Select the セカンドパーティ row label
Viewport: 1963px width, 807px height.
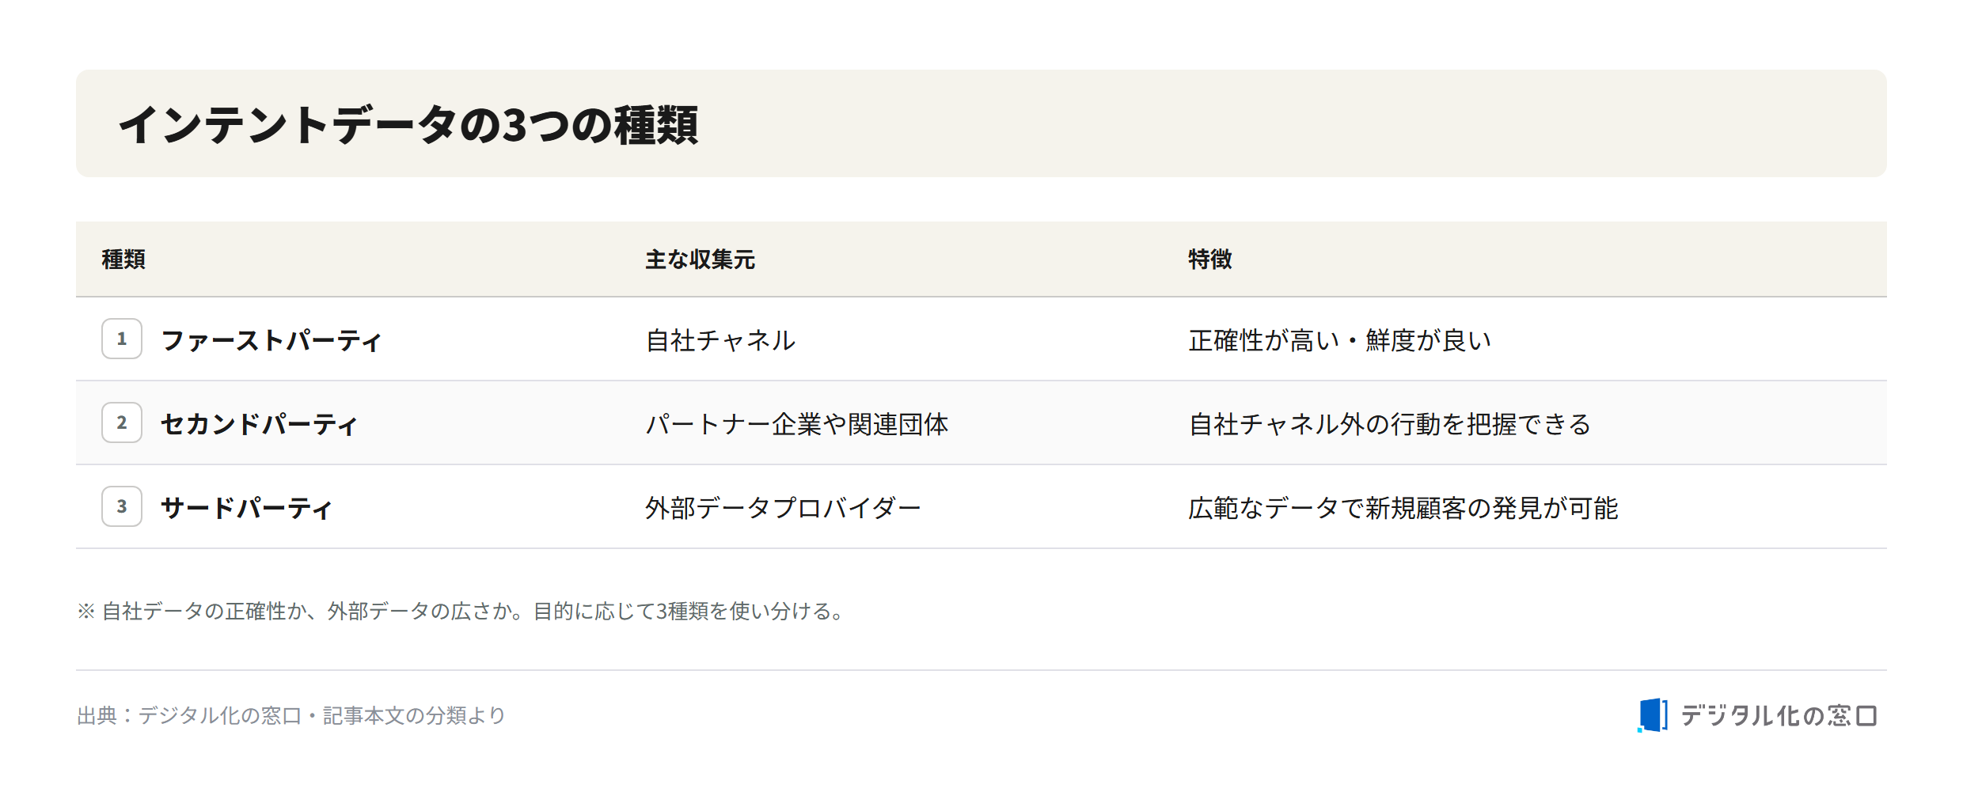click(260, 424)
